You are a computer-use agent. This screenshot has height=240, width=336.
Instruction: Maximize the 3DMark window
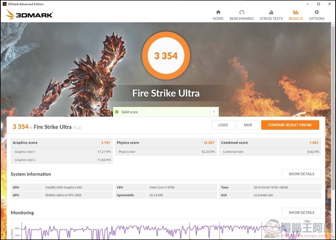tap(318, 4)
